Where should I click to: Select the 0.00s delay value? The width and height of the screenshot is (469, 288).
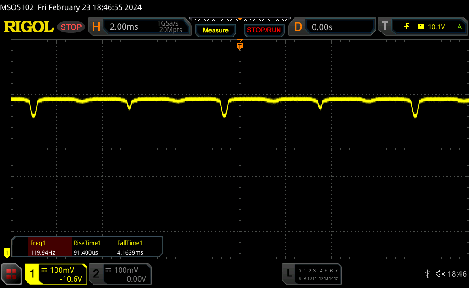coord(322,27)
